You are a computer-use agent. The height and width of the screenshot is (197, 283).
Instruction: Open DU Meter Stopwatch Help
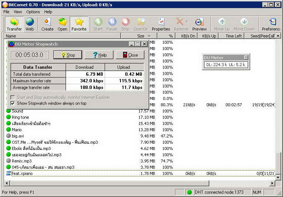coord(99,55)
